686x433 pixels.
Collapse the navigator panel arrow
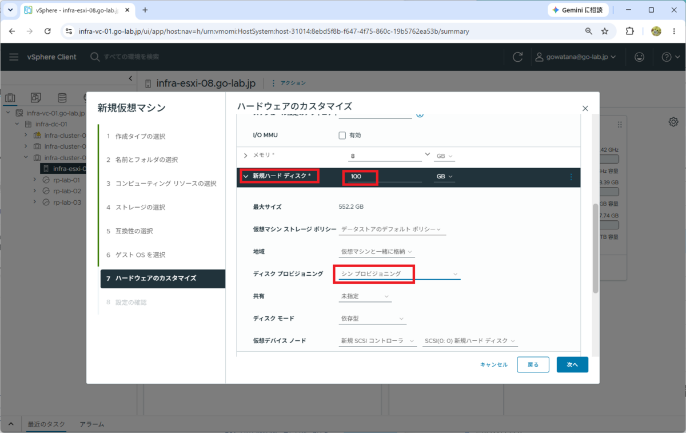(x=130, y=78)
